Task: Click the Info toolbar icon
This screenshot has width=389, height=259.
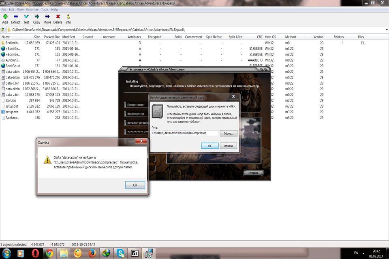Action: point(68,17)
